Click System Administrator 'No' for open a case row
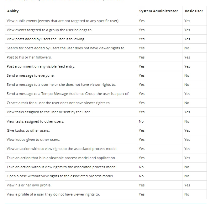This screenshot has width=210, height=204. tap(141, 176)
